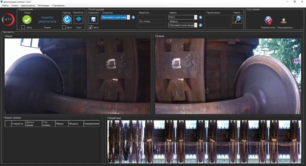Open the Просмотр Скат viewer icon
Screen dimensions: 306x166
[x=78, y=19]
